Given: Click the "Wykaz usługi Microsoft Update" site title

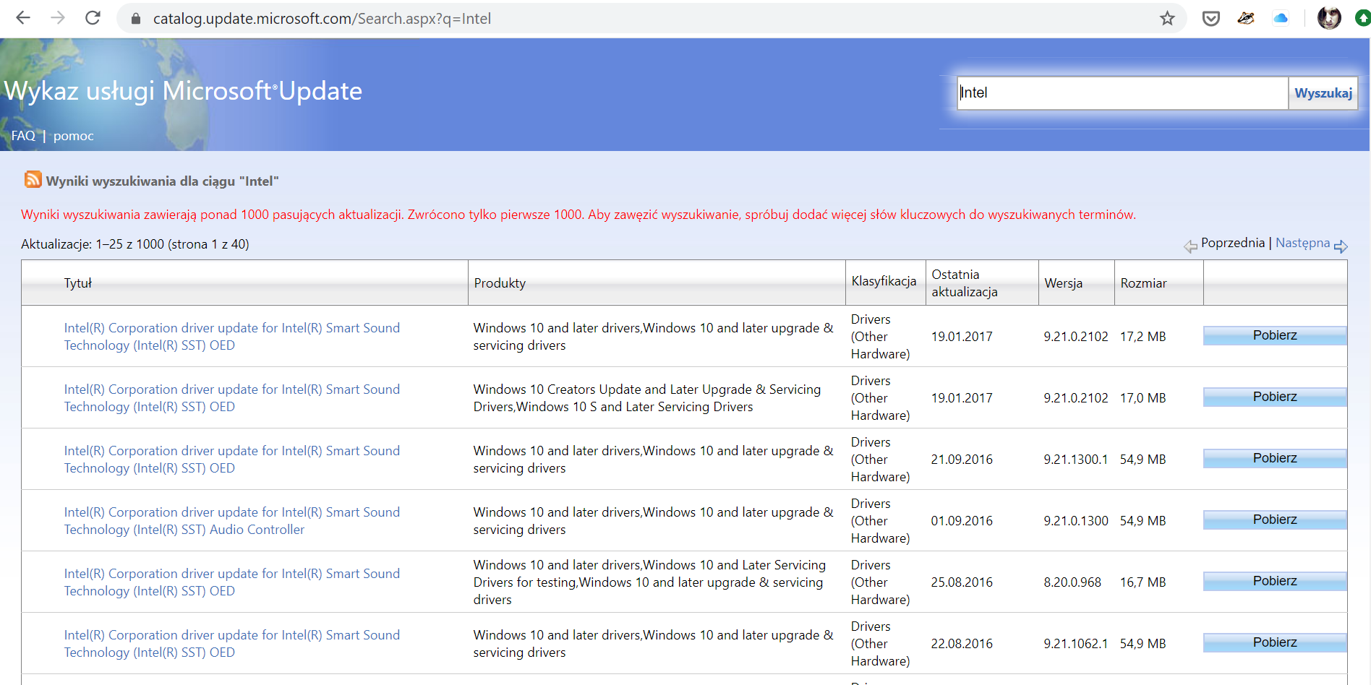Looking at the screenshot, I should tap(183, 91).
